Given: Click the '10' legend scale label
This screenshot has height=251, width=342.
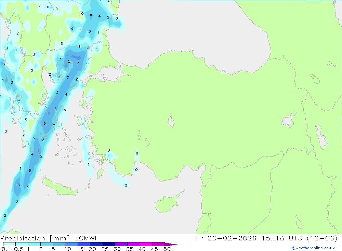Looking at the screenshot, I should [68, 249].
